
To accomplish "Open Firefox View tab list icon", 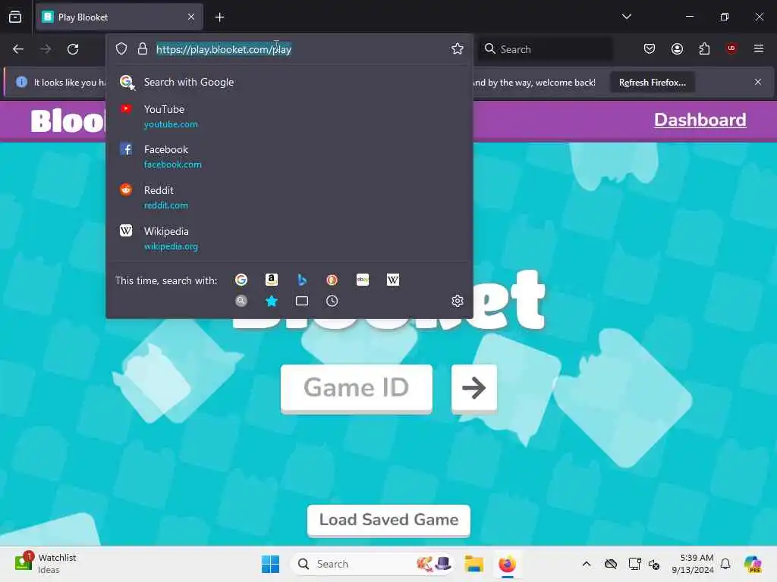I will coord(15,17).
